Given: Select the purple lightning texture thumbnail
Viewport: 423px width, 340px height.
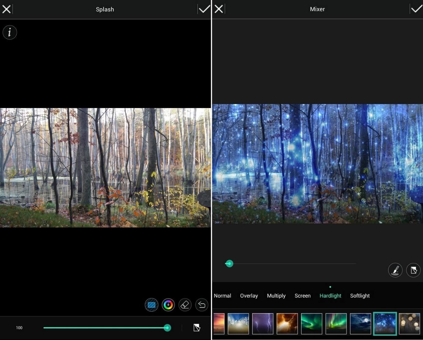Looking at the screenshot, I should click(263, 324).
